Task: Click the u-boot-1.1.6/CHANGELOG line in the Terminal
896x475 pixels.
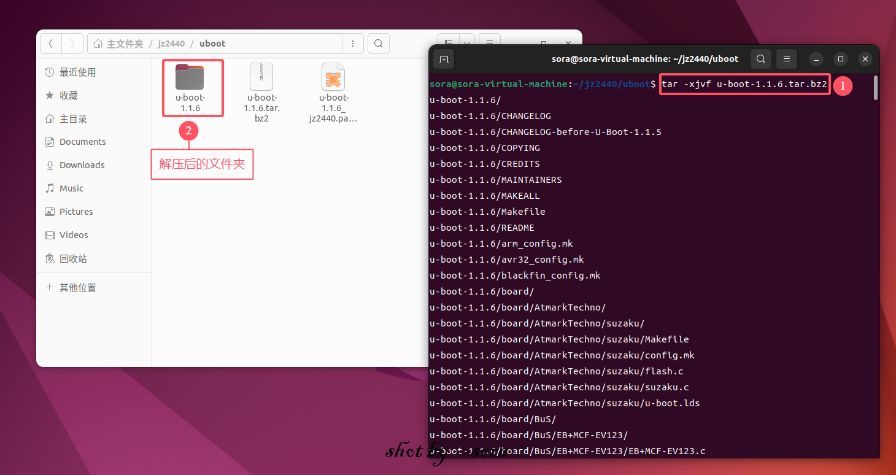Action: pyautogui.click(x=490, y=116)
